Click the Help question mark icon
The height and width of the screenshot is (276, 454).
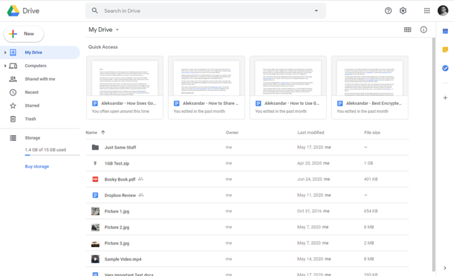click(388, 11)
